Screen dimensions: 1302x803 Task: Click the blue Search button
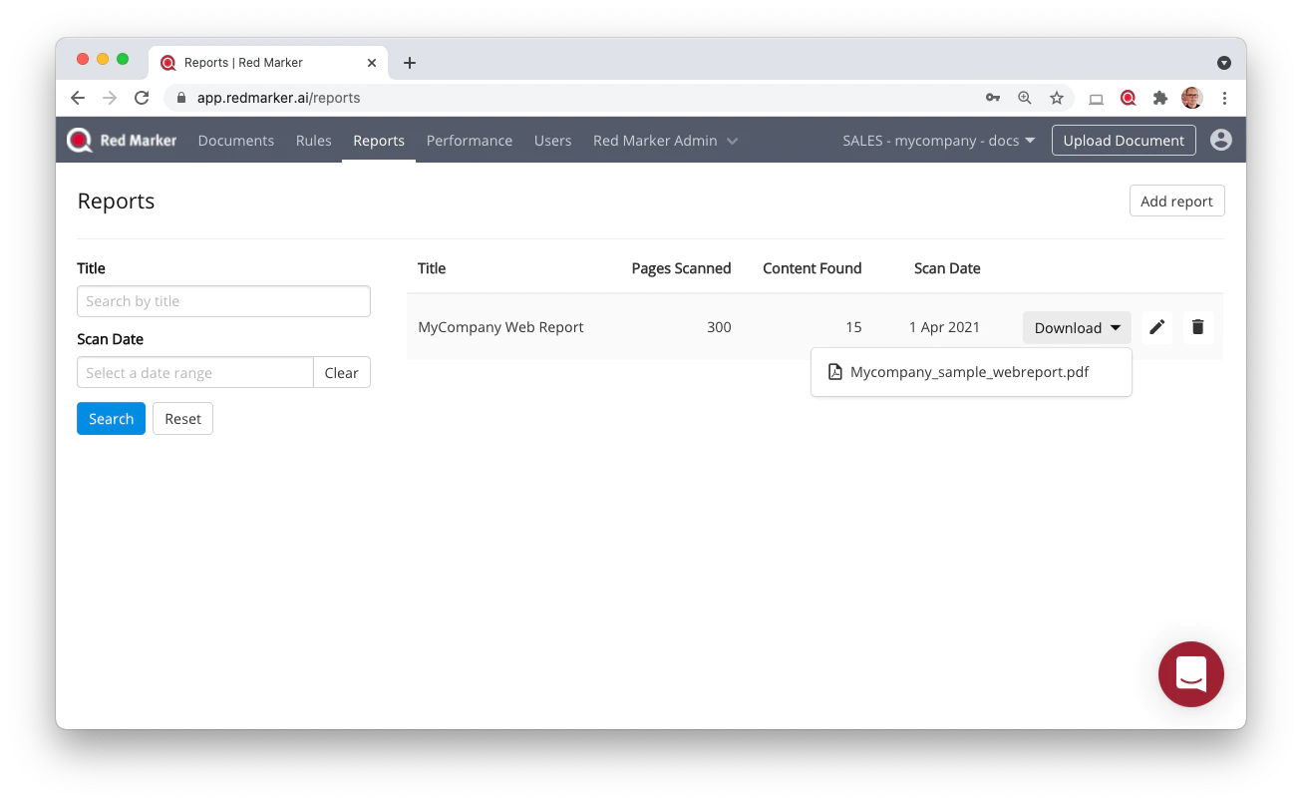[111, 419]
